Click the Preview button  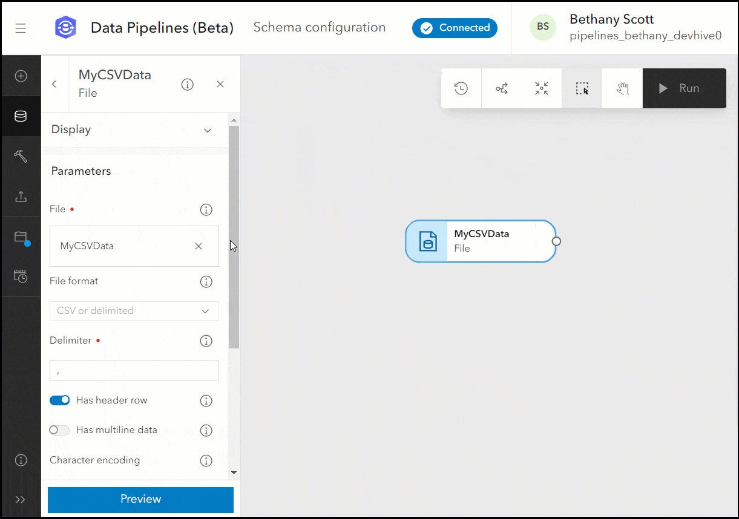(x=140, y=499)
